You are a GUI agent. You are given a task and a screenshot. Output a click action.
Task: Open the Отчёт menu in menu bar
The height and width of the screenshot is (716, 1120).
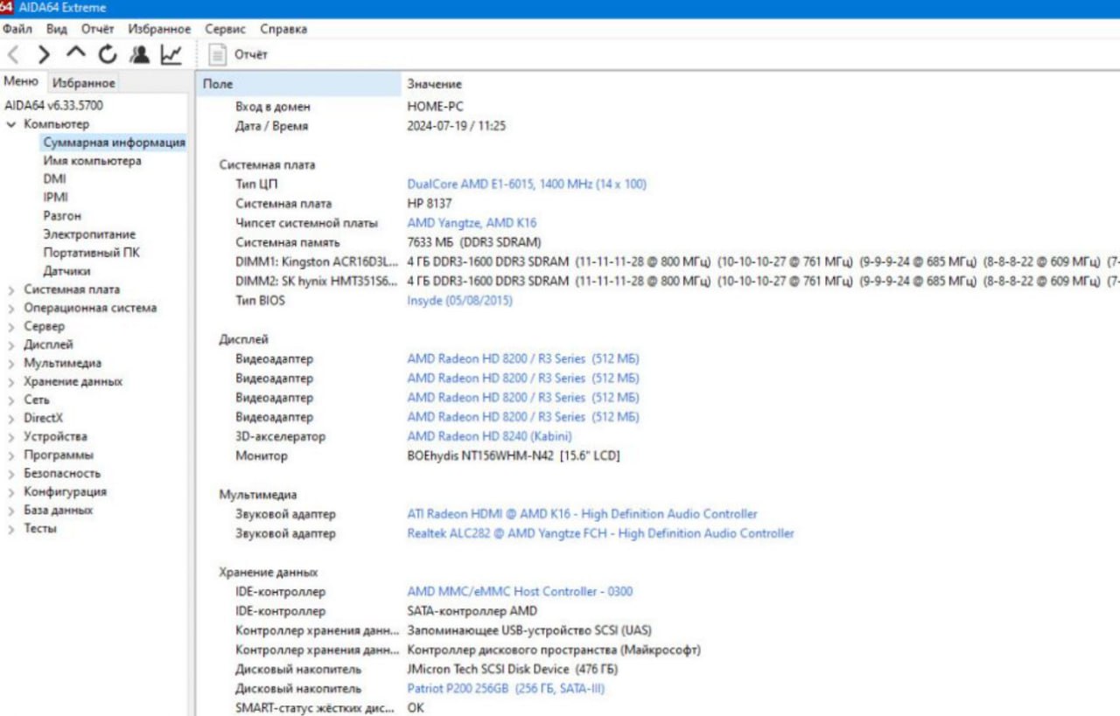[97, 29]
